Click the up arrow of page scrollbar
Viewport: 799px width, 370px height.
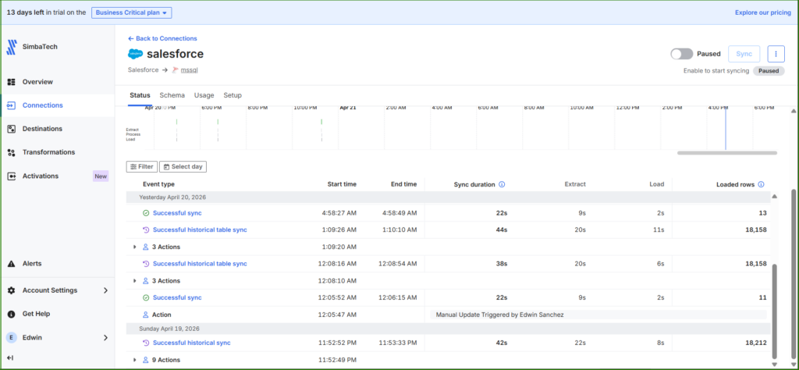pos(793,111)
